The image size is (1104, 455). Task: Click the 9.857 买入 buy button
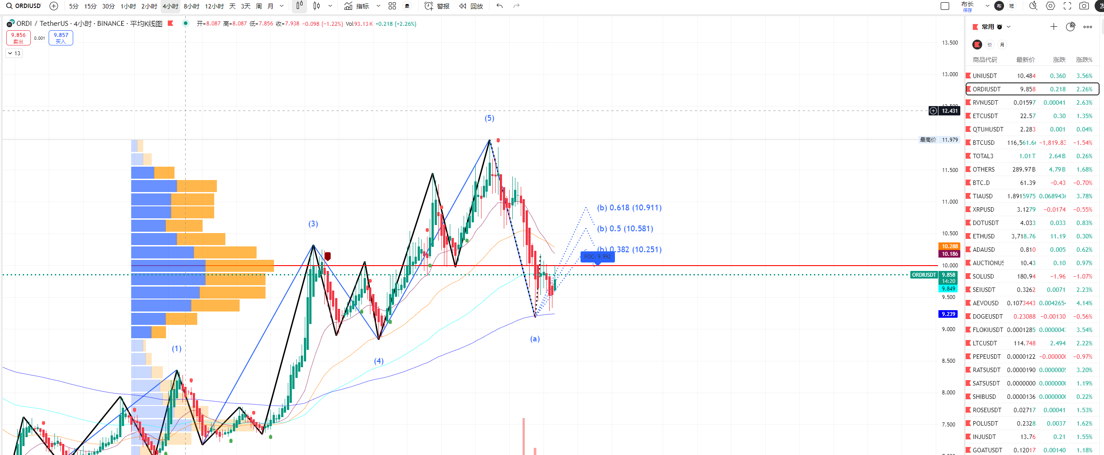point(61,38)
